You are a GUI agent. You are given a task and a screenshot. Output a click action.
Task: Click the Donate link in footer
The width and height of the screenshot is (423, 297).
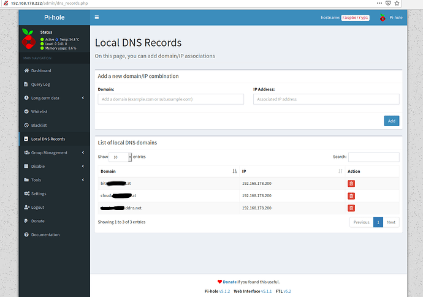pos(229,282)
